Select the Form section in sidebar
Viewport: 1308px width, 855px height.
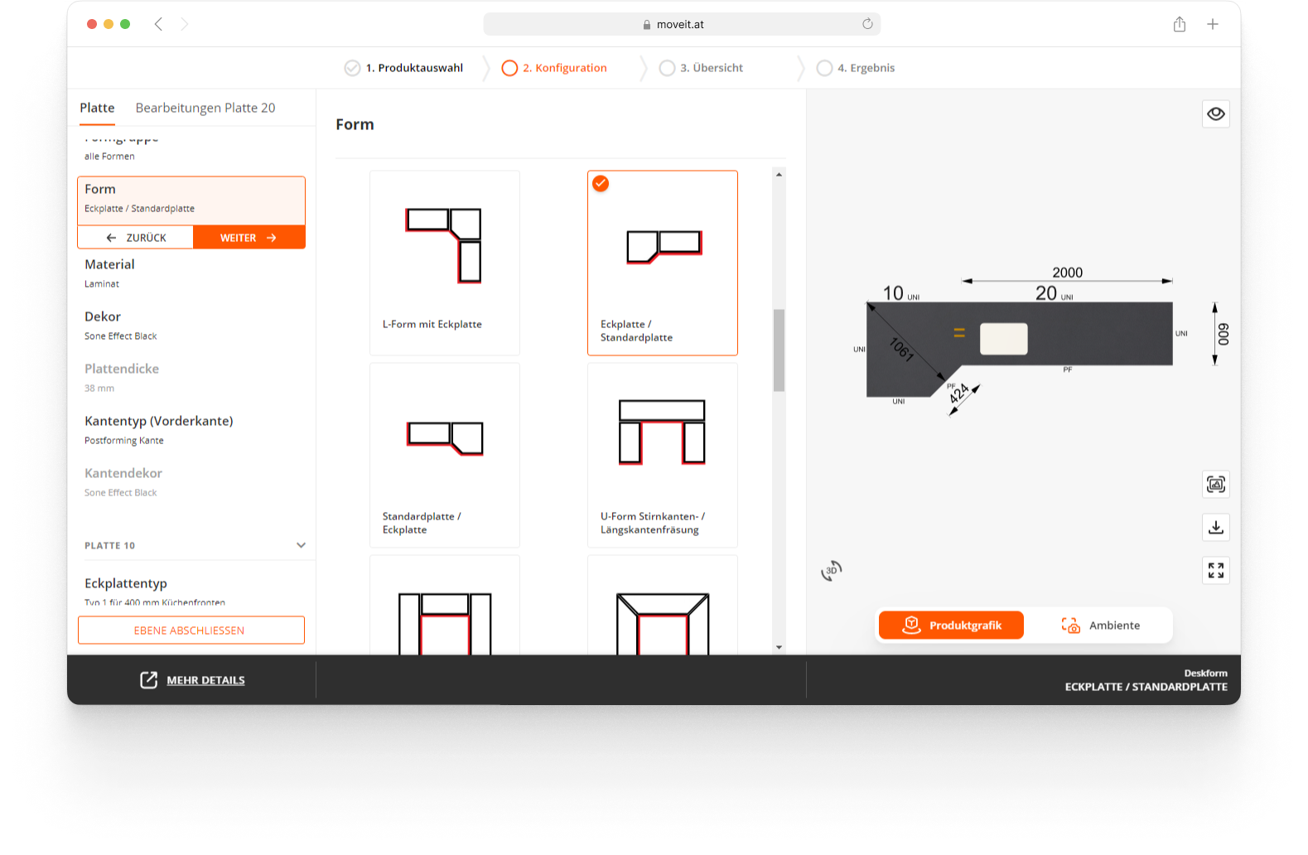pos(191,200)
